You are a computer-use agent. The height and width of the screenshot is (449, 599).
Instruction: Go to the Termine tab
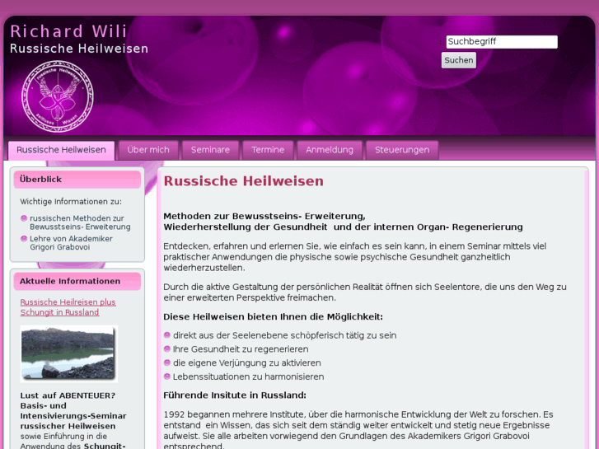coord(268,150)
